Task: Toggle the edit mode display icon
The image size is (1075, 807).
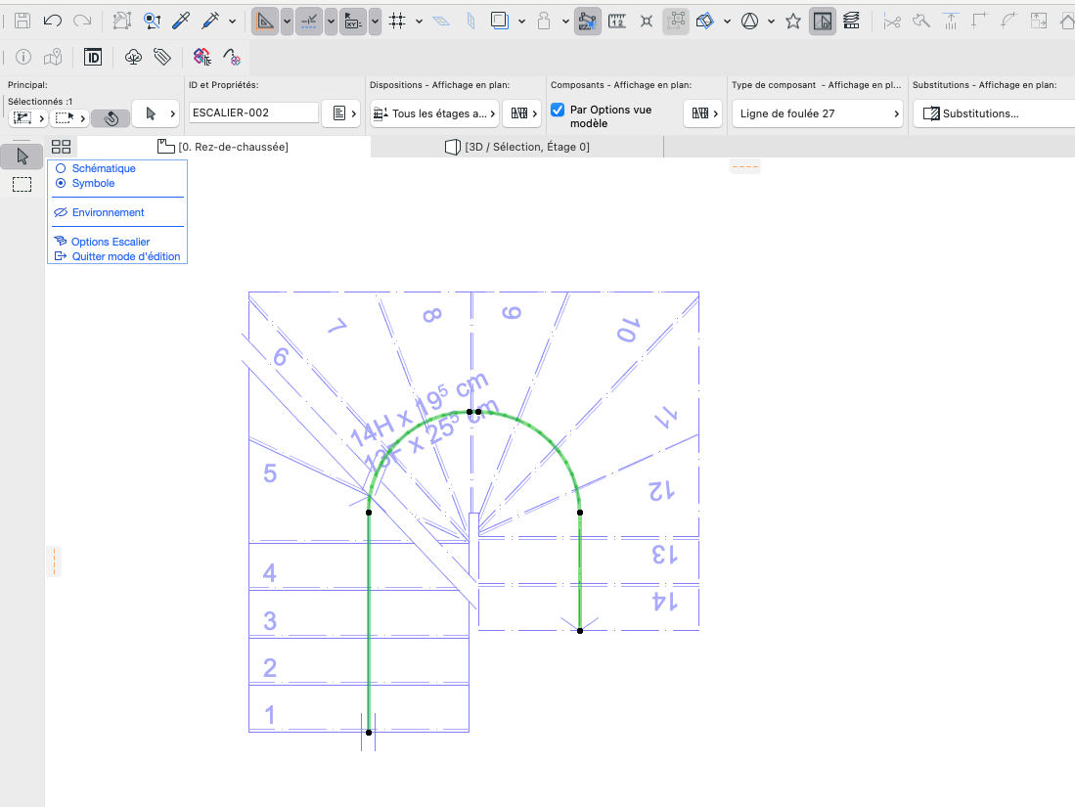Action: coord(822,22)
